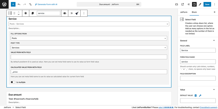Screen dimensions: 218x109
Task: Open the default value database preset icon
Action: click(196, 95)
